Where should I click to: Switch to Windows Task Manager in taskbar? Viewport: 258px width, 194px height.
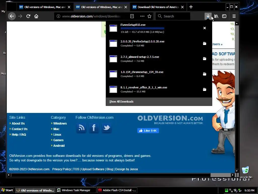point(76,190)
